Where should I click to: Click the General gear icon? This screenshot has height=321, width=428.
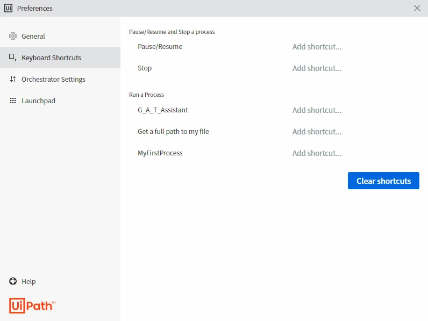(x=13, y=36)
